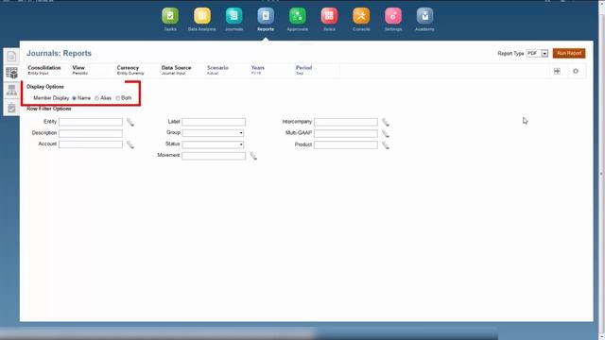
Task: Open the Reports navigation icon
Action: point(266,16)
